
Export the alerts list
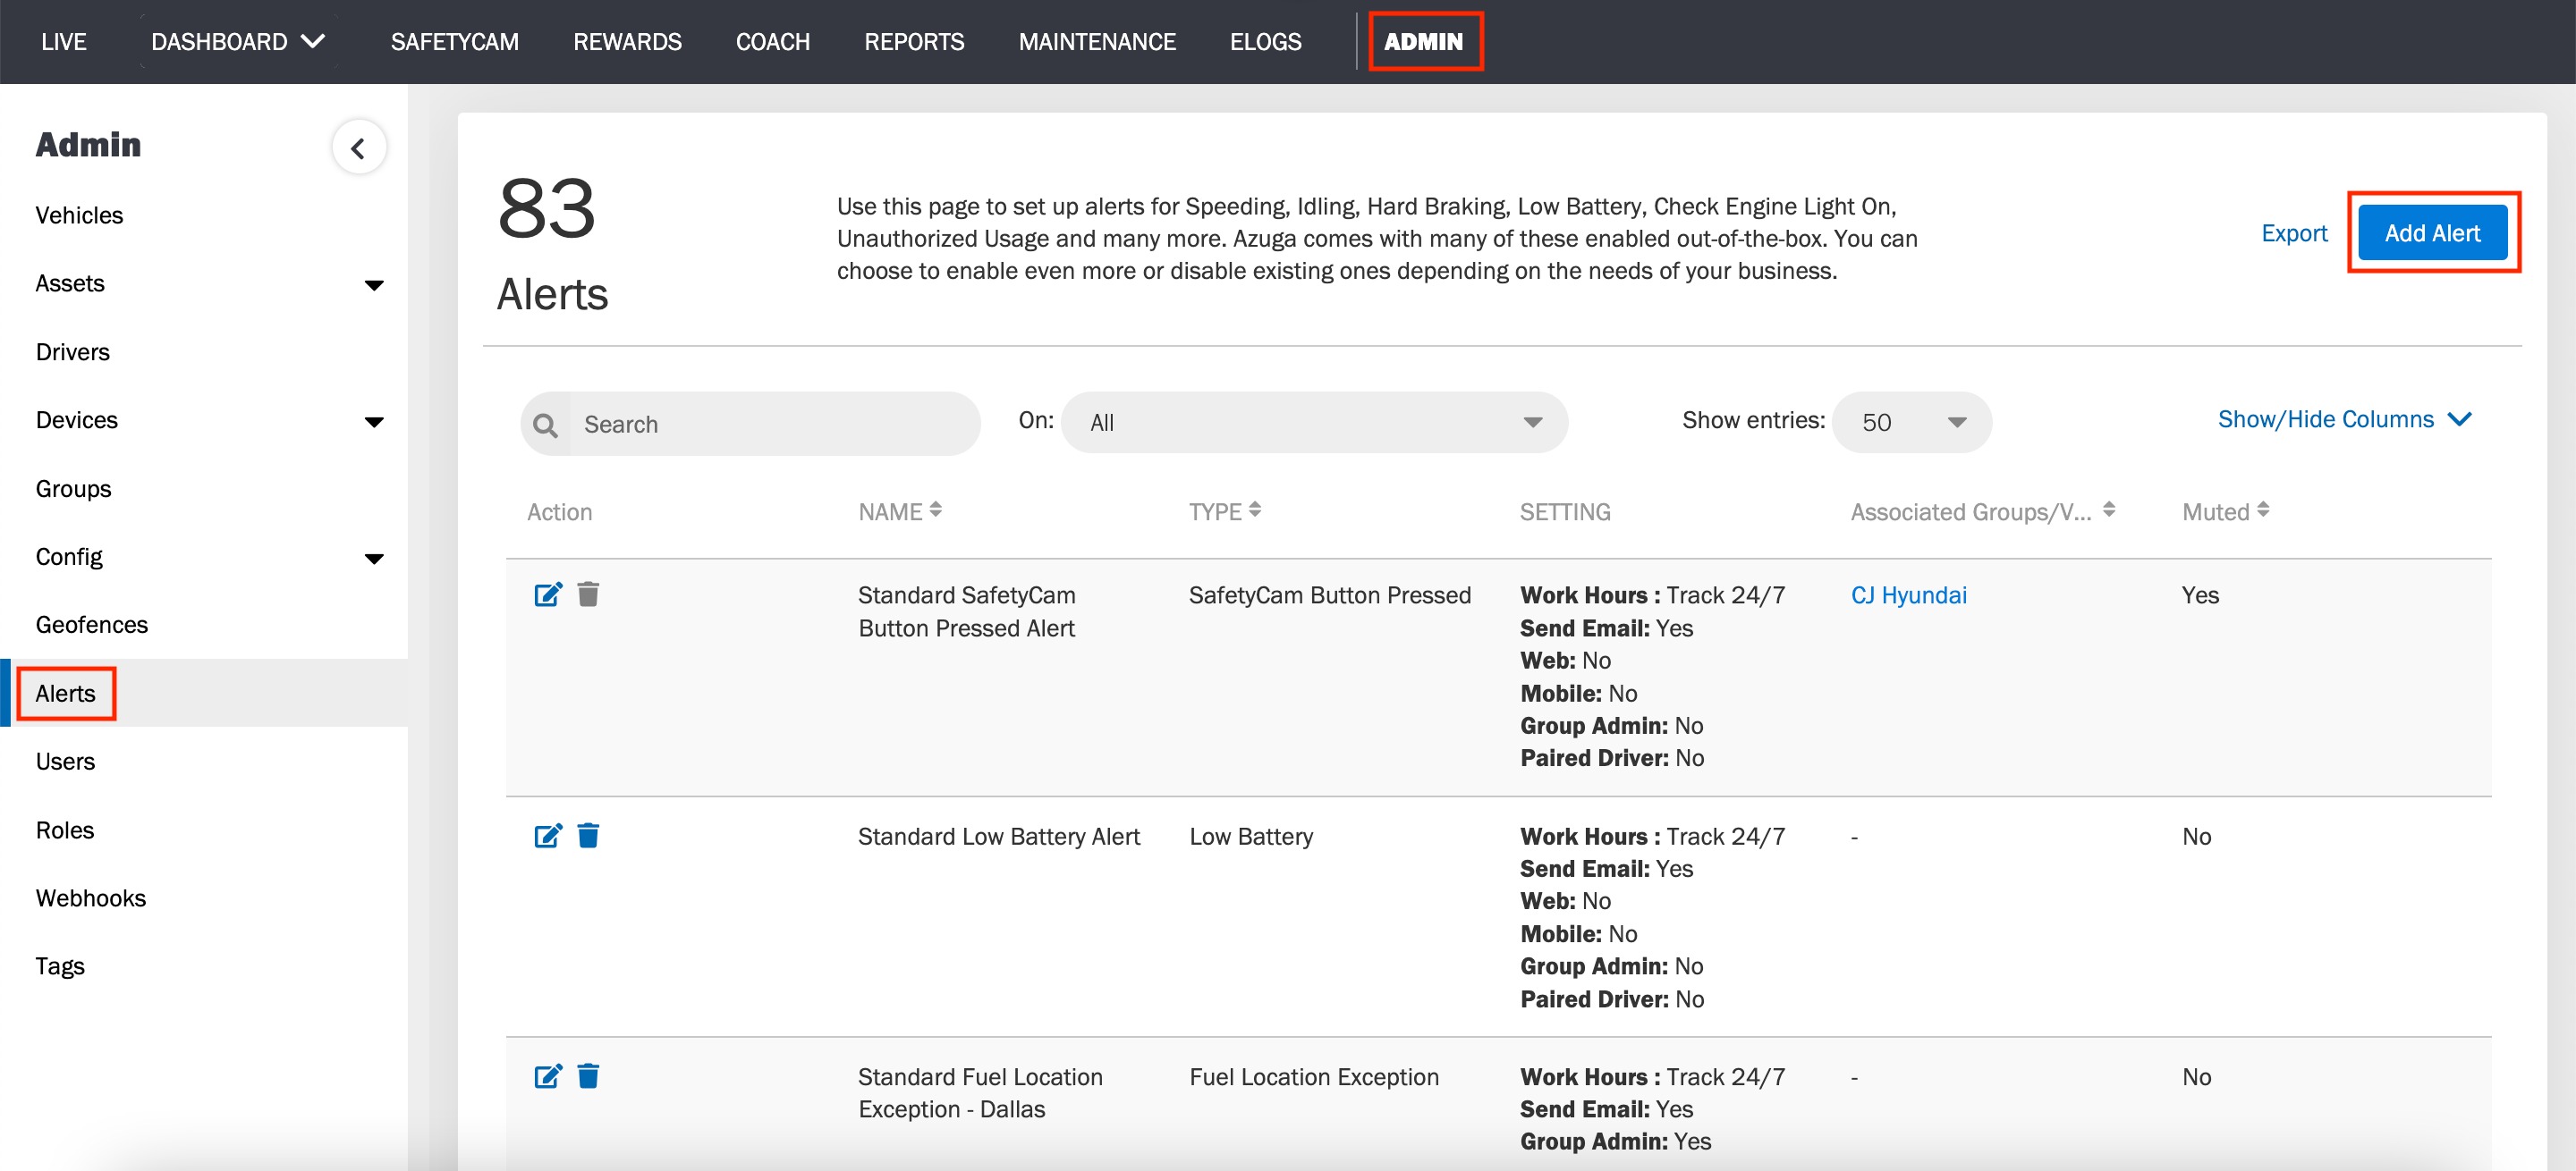2294,232
